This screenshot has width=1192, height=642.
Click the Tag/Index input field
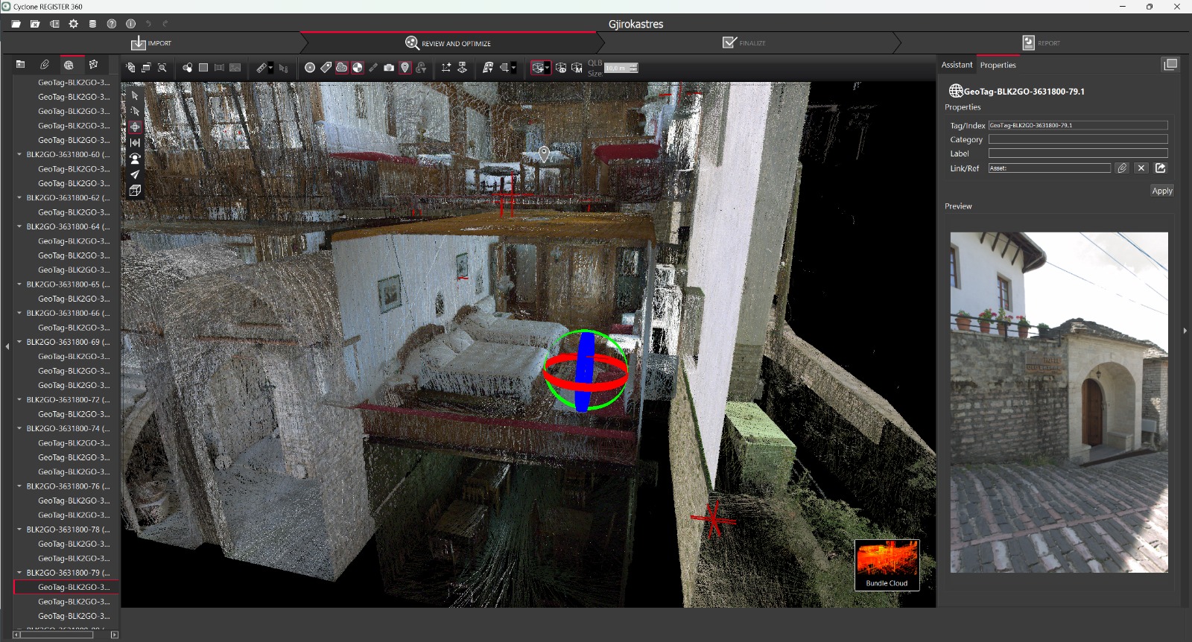1078,125
